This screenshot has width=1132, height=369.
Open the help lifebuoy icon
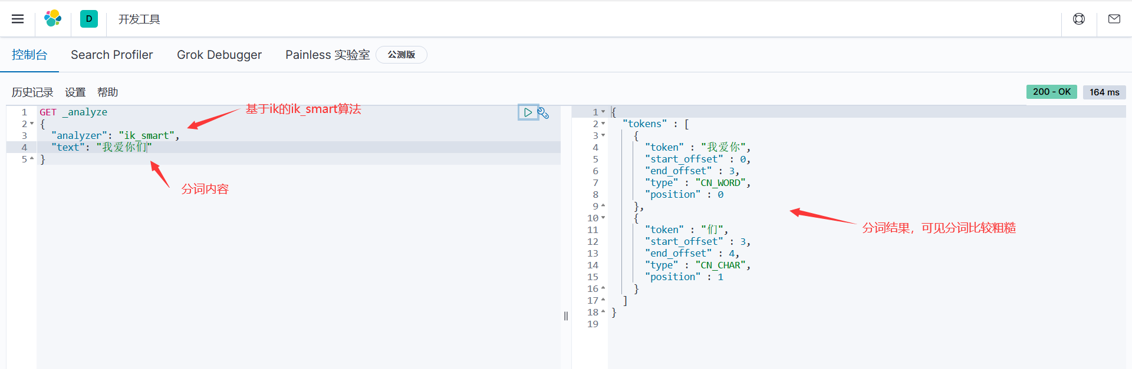pos(1078,19)
